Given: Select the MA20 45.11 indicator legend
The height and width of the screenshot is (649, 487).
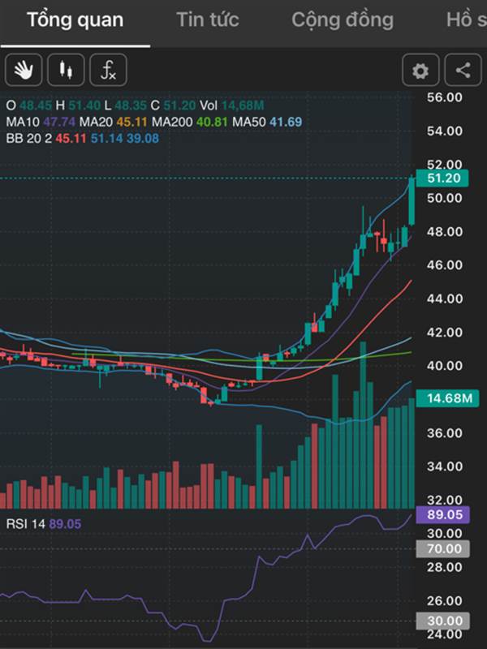Looking at the screenshot, I should (x=113, y=122).
